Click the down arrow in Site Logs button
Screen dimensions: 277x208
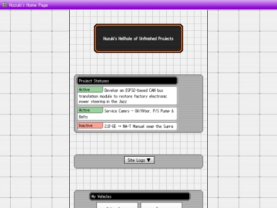tap(149, 160)
